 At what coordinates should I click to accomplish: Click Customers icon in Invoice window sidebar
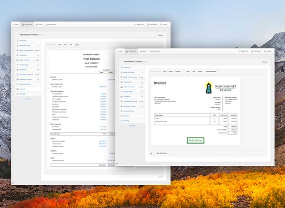tap(122, 82)
